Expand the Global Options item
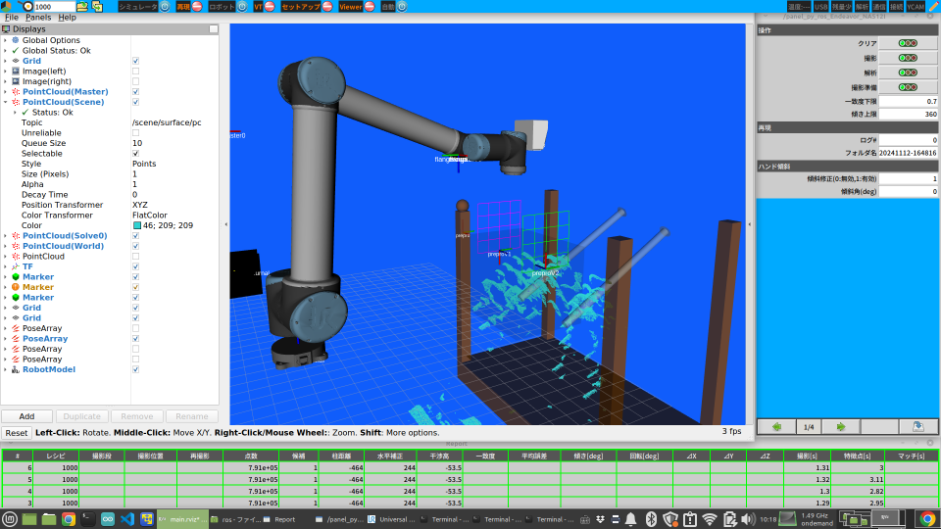Viewport: 941px width, 529px height. (5, 40)
